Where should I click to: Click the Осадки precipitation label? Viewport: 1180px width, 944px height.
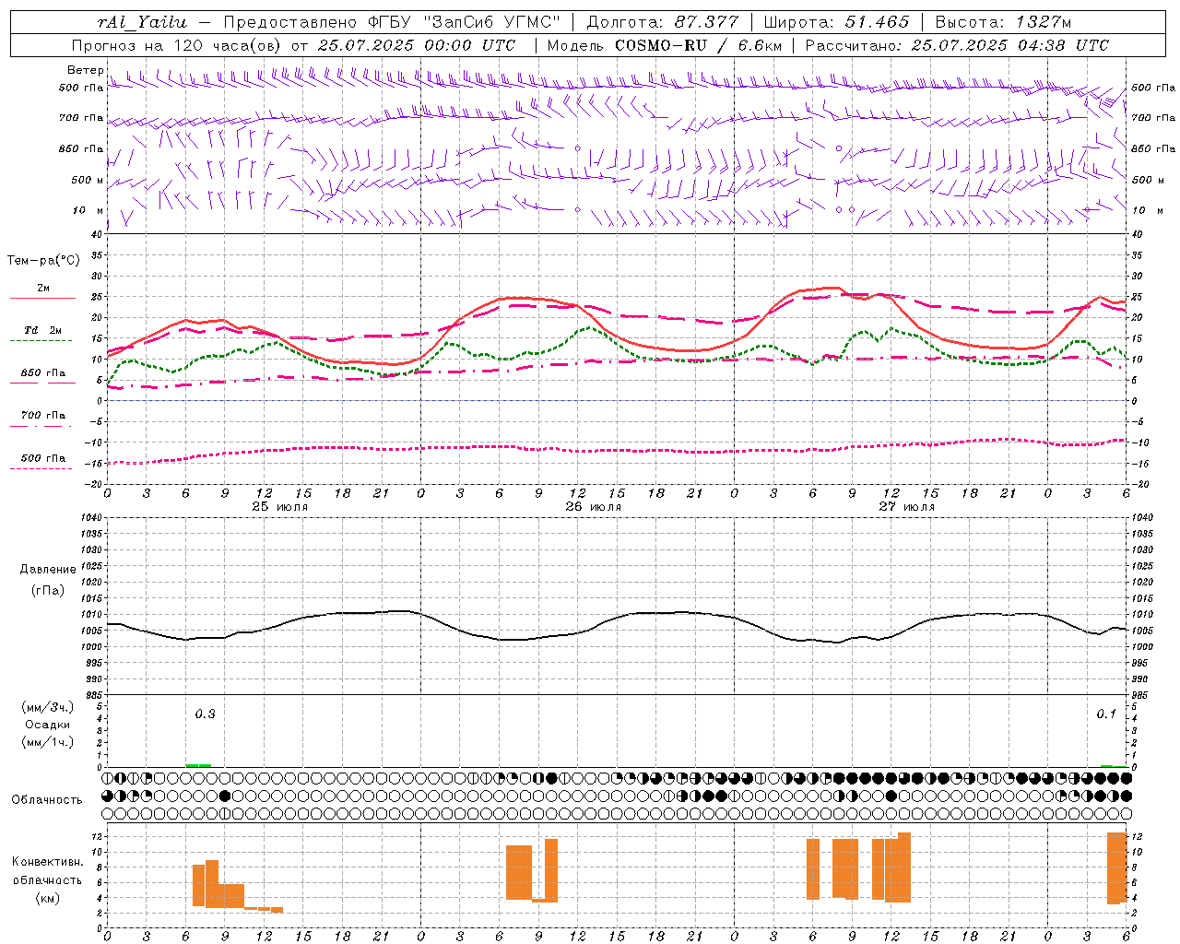pos(48,725)
